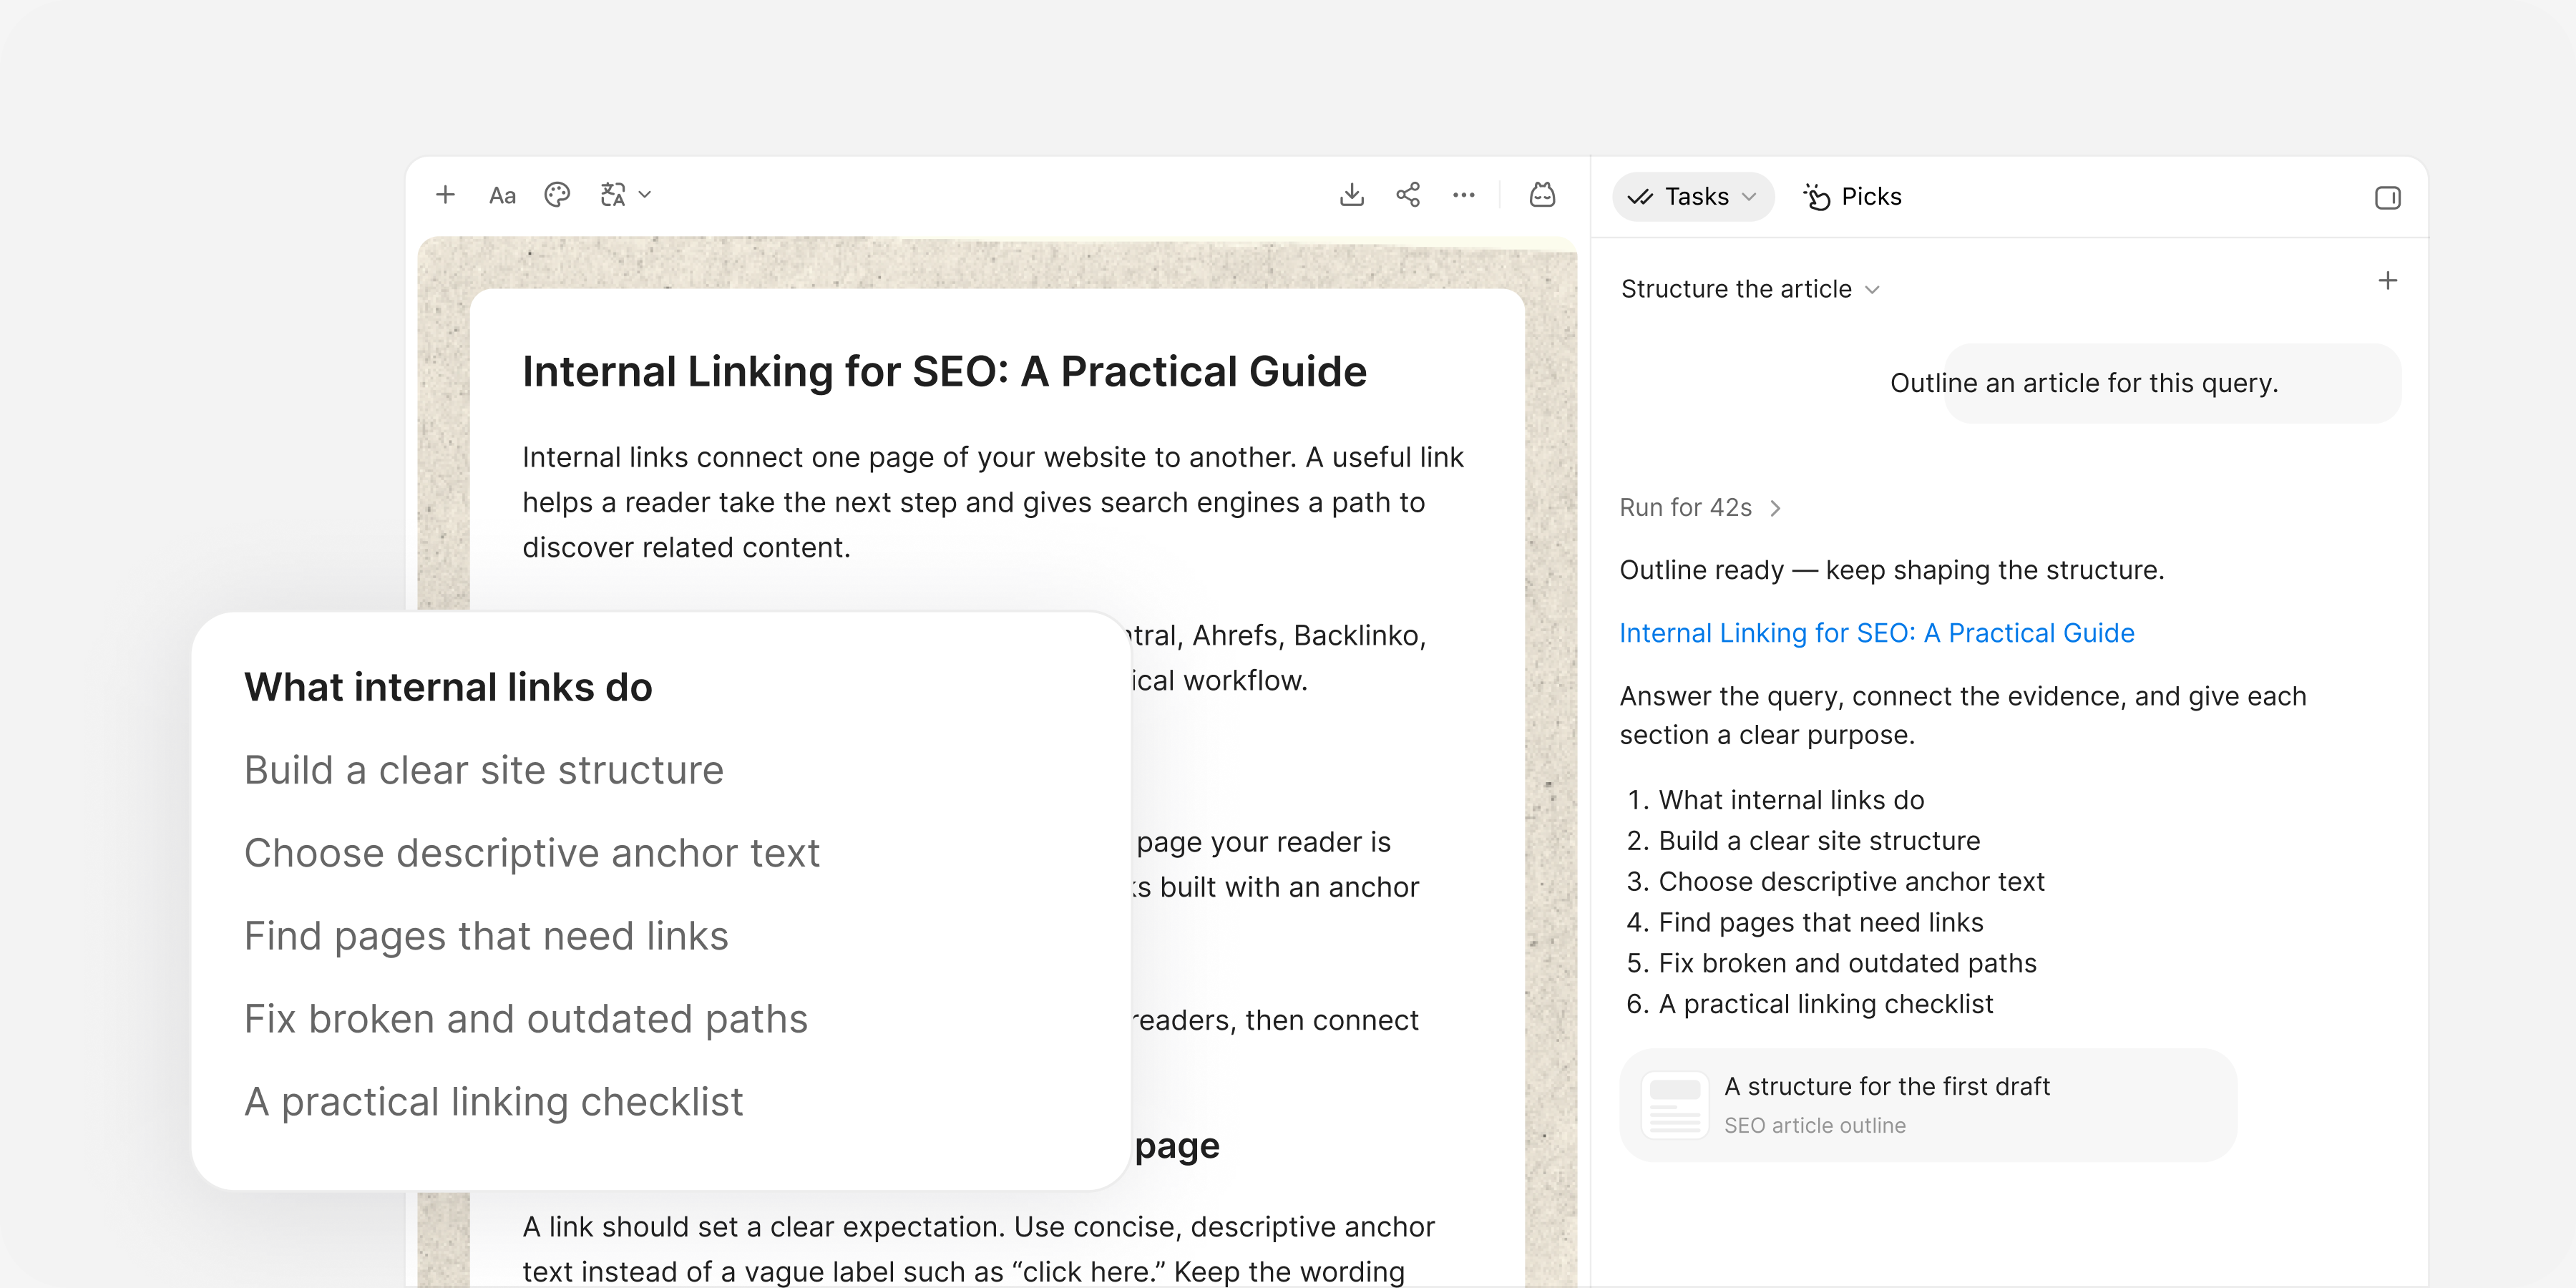Click the plus icon to add new task

point(2388,281)
